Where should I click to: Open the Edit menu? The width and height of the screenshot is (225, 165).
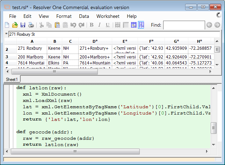[x=27, y=16]
